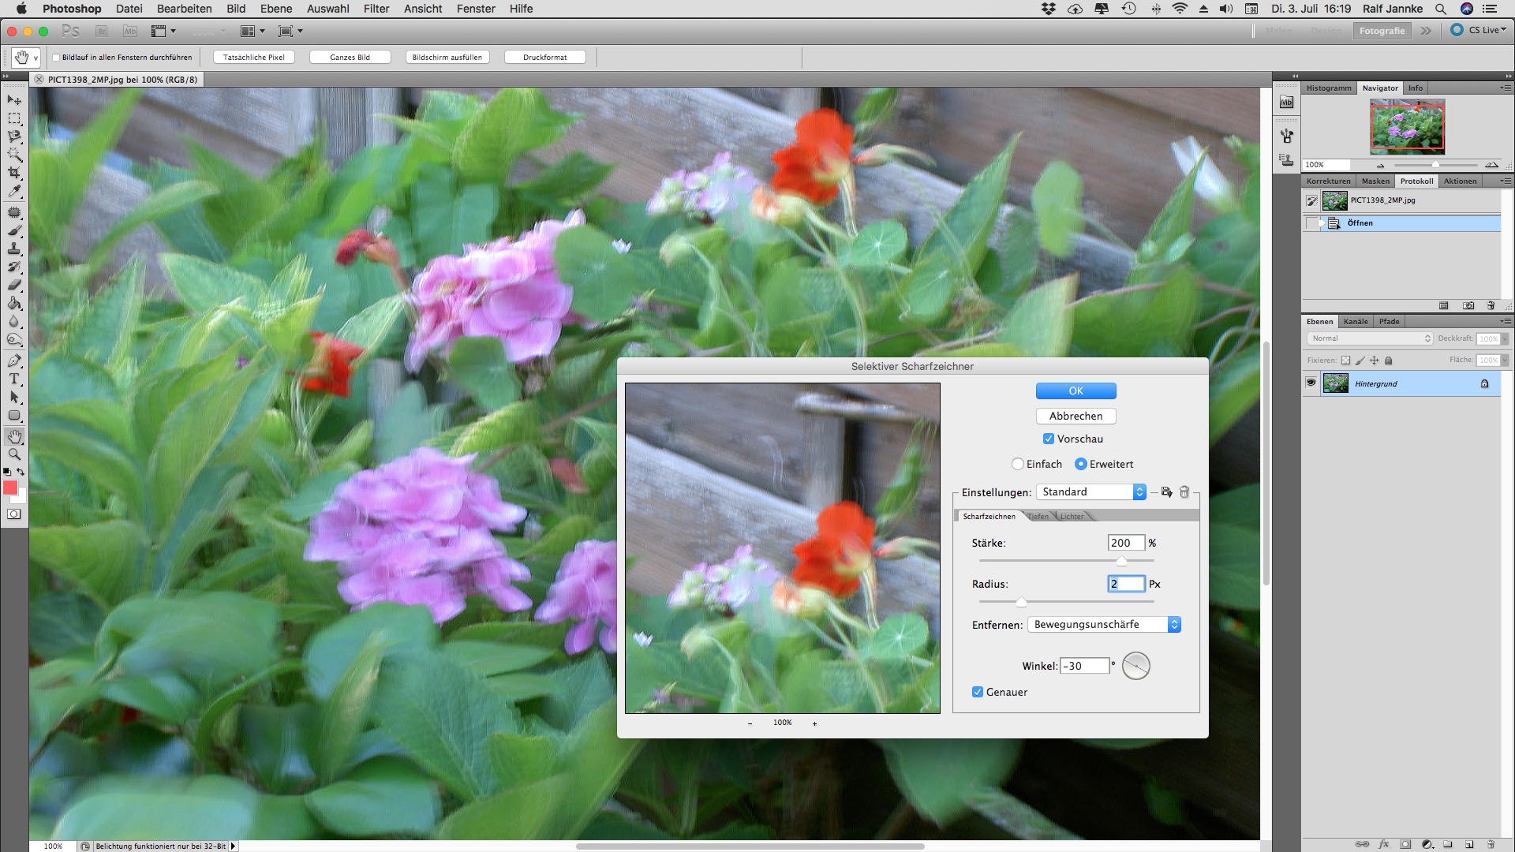Select the Eyedropper tool
This screenshot has height=852, width=1515.
coord(14,191)
